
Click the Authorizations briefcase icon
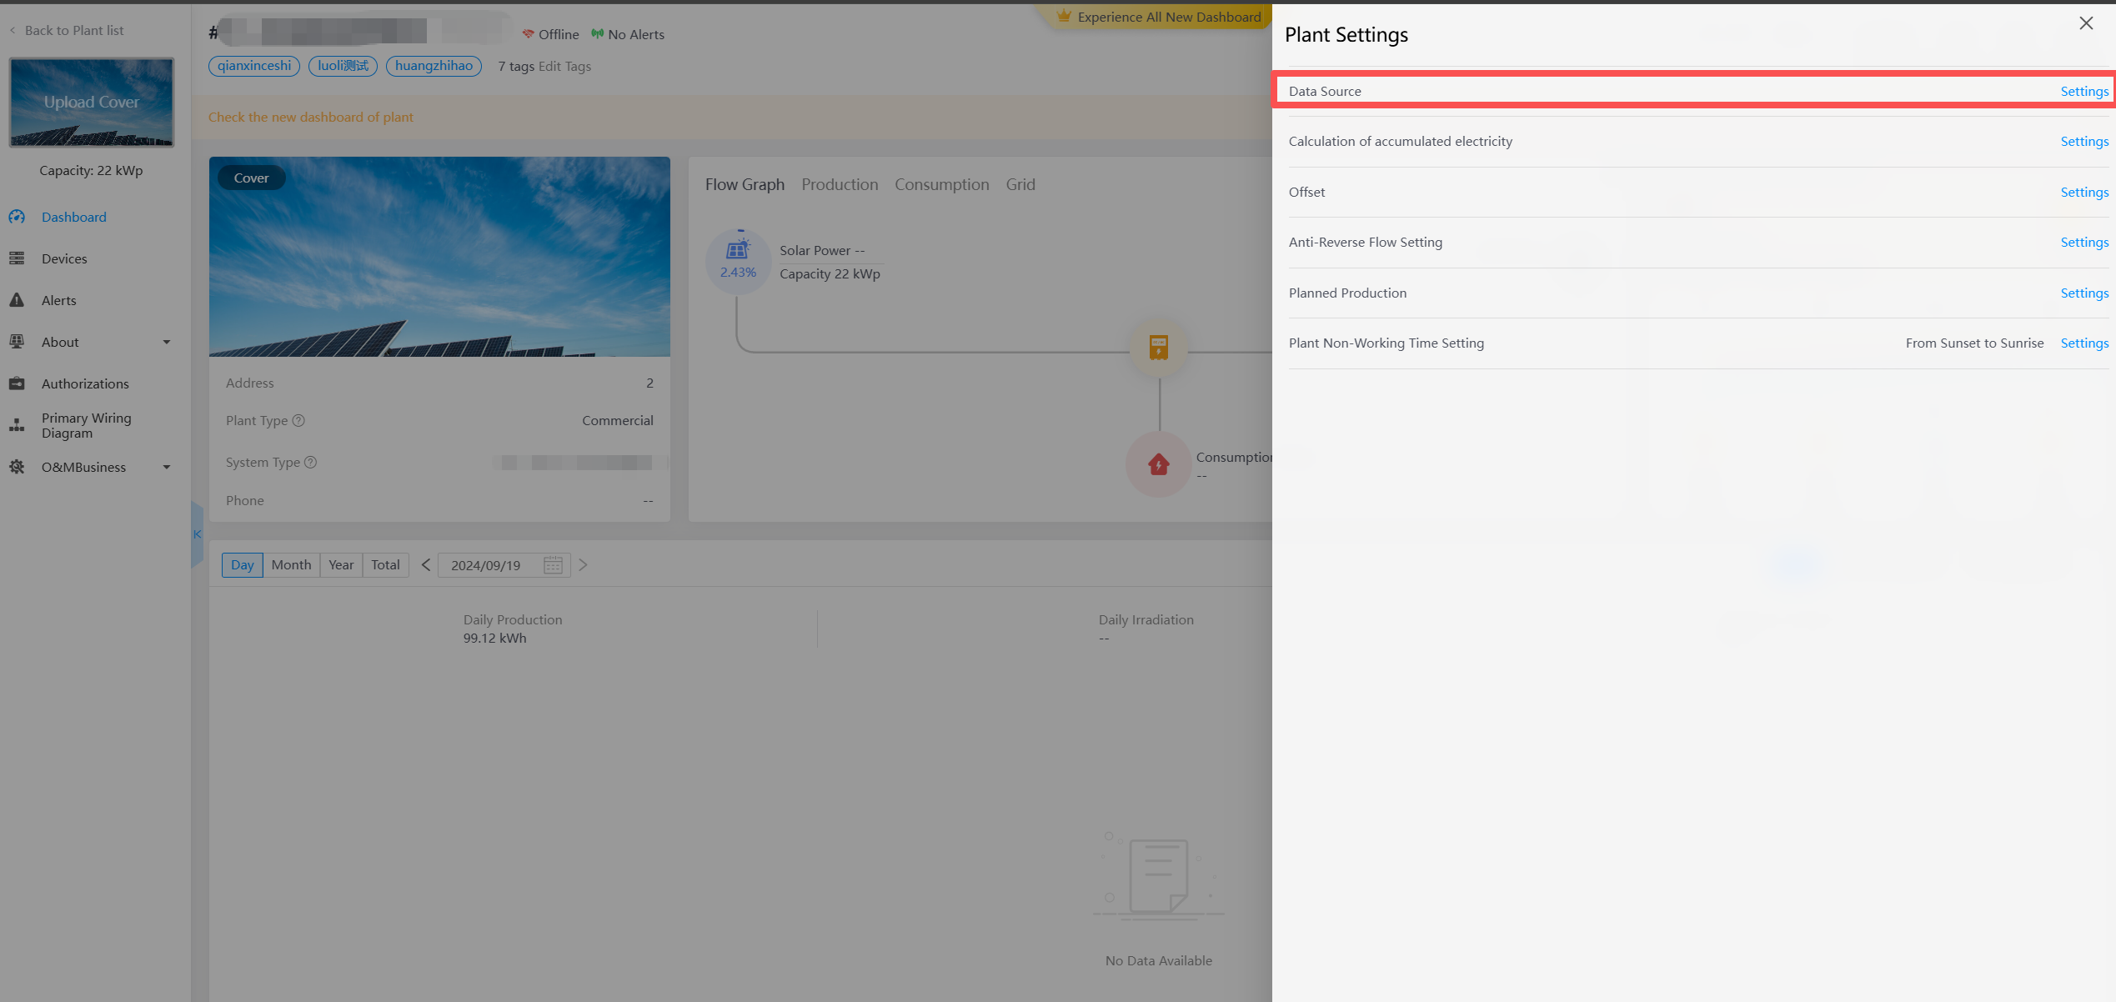tap(17, 383)
